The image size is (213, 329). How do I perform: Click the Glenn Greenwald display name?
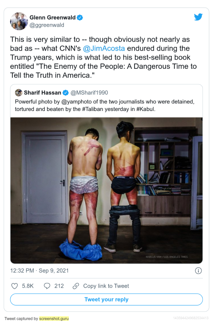(x=52, y=18)
